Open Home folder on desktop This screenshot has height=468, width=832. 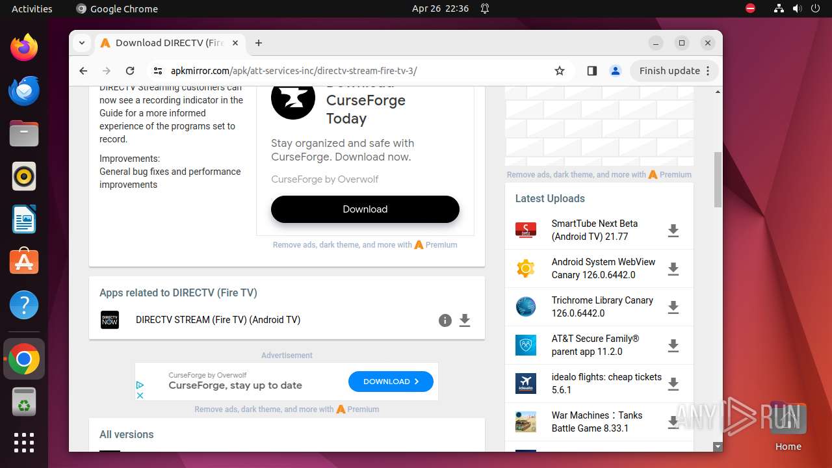click(788, 426)
